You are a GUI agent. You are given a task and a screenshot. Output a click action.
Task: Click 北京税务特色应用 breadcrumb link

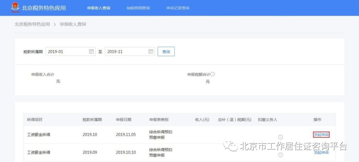click(x=32, y=24)
